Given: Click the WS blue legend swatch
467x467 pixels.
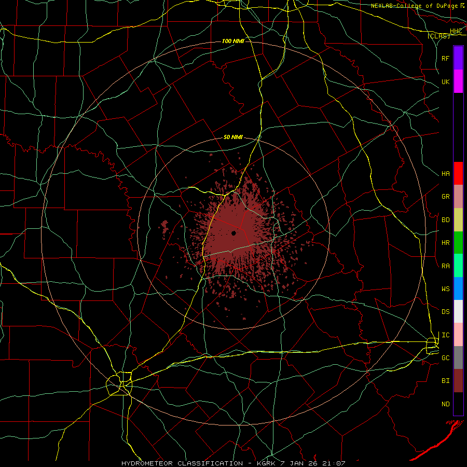Looking at the screenshot, I should [x=458, y=289].
